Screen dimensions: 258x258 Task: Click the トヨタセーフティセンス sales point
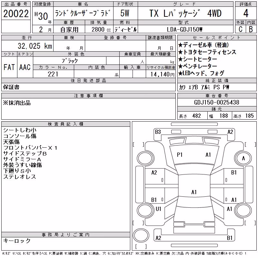[207, 52]
